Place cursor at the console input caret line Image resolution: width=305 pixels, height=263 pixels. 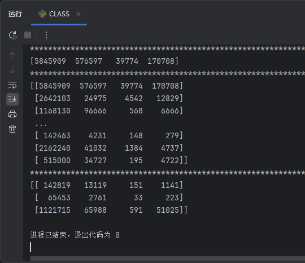click(x=30, y=247)
